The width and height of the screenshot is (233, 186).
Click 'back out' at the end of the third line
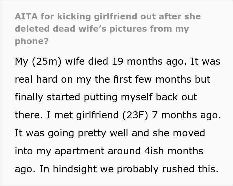(x=176, y=97)
